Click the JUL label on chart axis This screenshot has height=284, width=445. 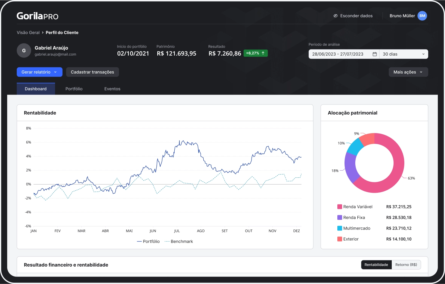tap(177, 231)
